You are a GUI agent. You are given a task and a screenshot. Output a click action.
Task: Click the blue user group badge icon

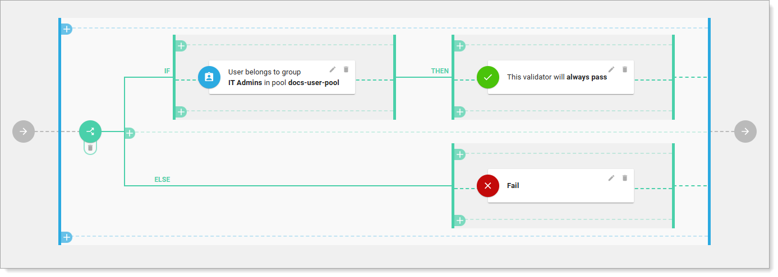point(209,77)
